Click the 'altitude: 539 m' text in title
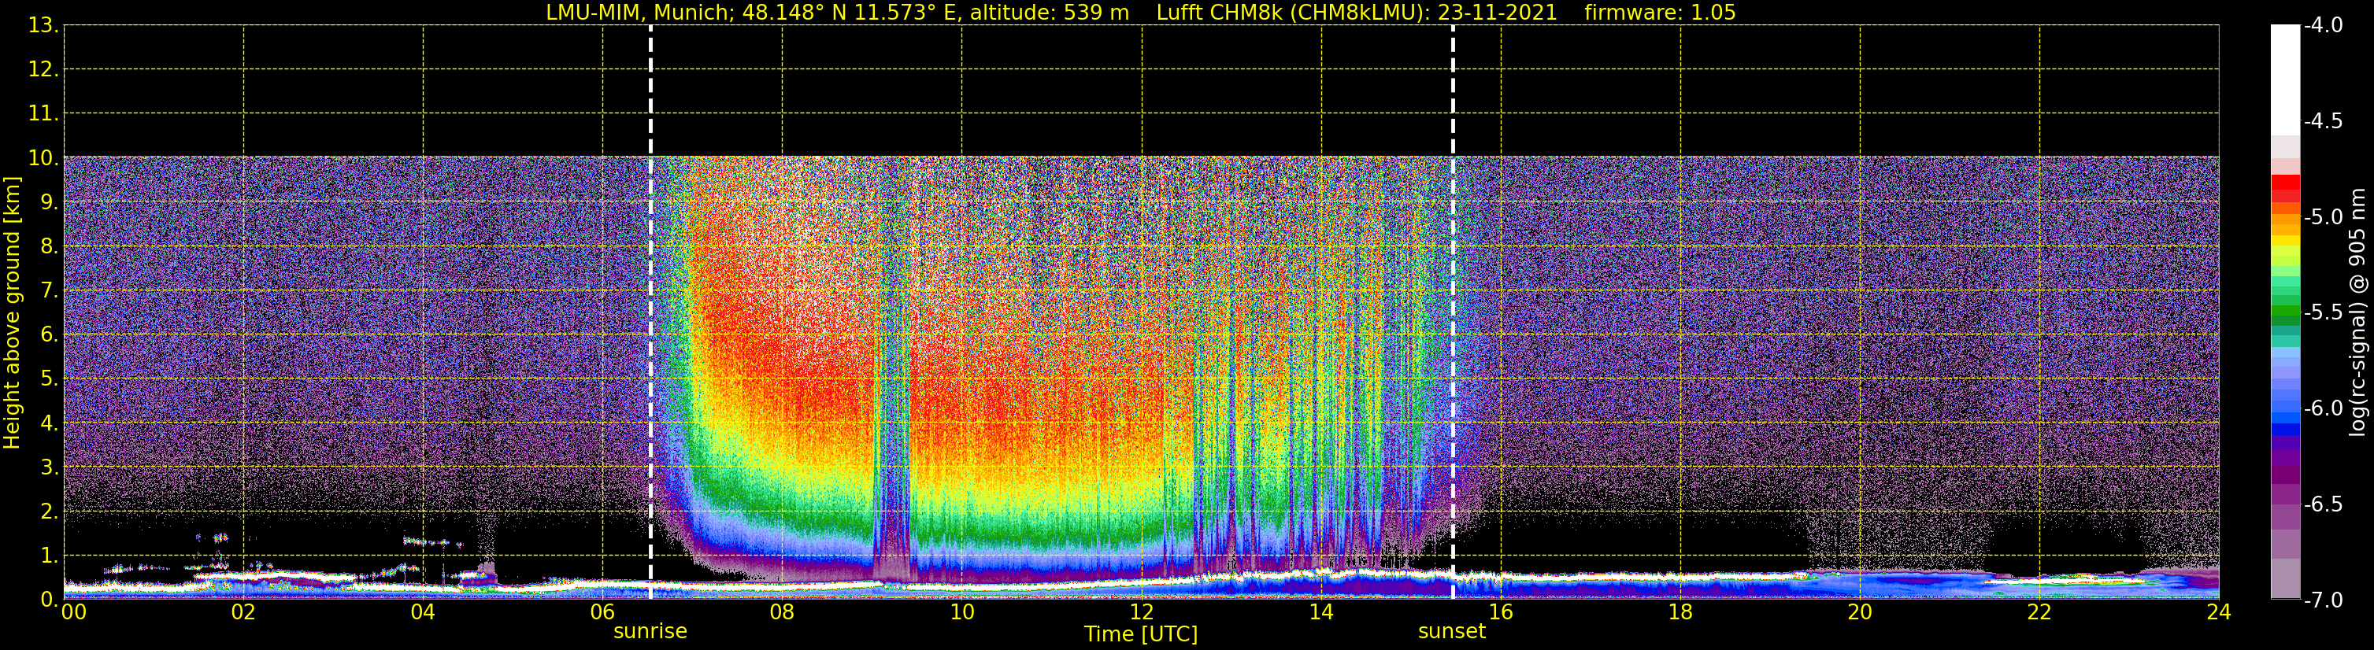The image size is (2374, 650). click(1049, 13)
